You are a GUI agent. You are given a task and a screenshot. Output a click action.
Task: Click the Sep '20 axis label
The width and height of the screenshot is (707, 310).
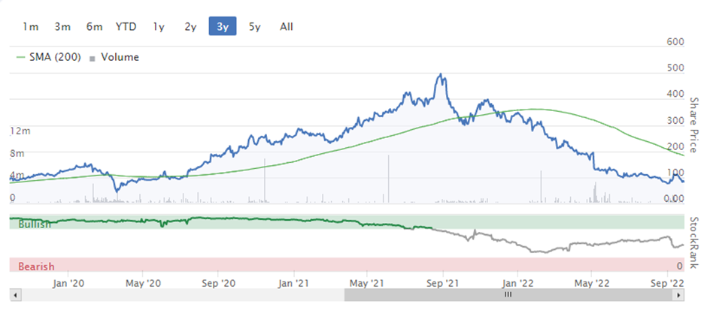click(x=218, y=283)
